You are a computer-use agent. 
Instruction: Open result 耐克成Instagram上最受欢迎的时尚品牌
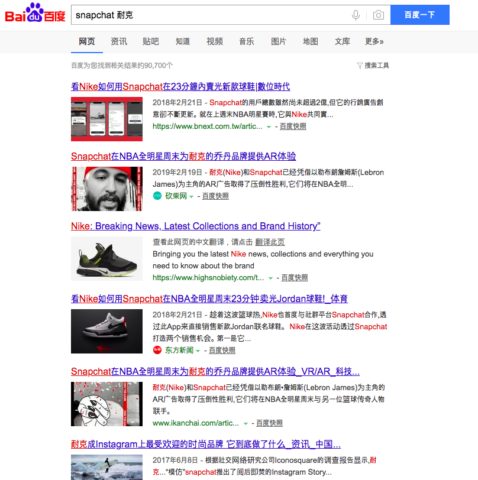pos(206,444)
